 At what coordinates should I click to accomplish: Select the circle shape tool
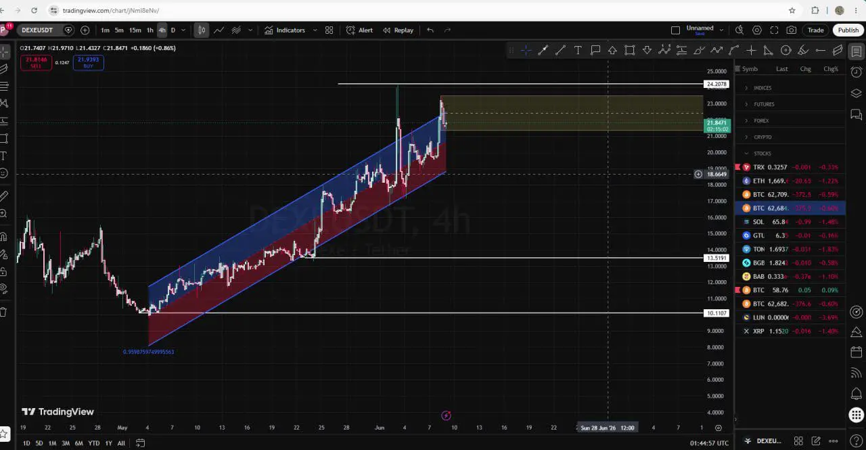click(x=785, y=50)
